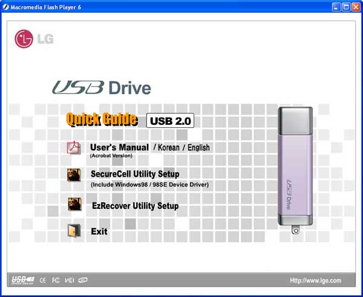This screenshot has width=363, height=297.
Task: Launch EzRecover Utility Setup
Action: pos(135,206)
